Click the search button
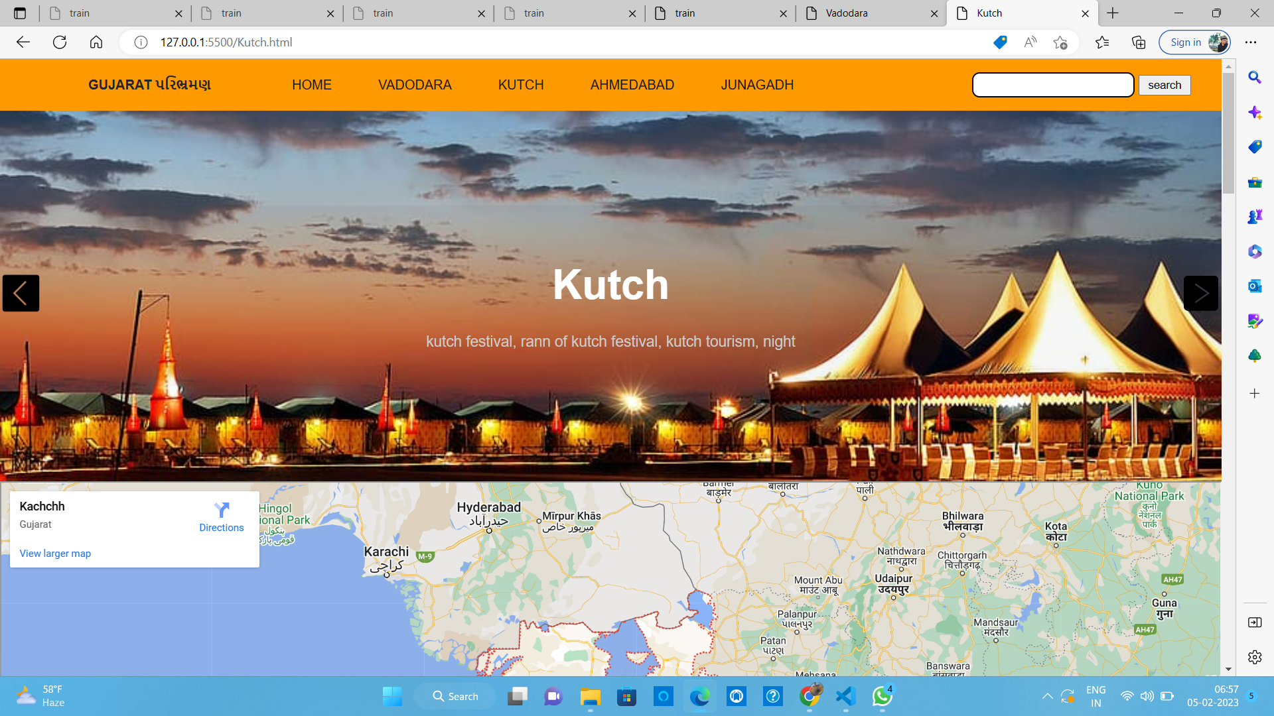This screenshot has width=1274, height=716. pyautogui.click(x=1165, y=85)
